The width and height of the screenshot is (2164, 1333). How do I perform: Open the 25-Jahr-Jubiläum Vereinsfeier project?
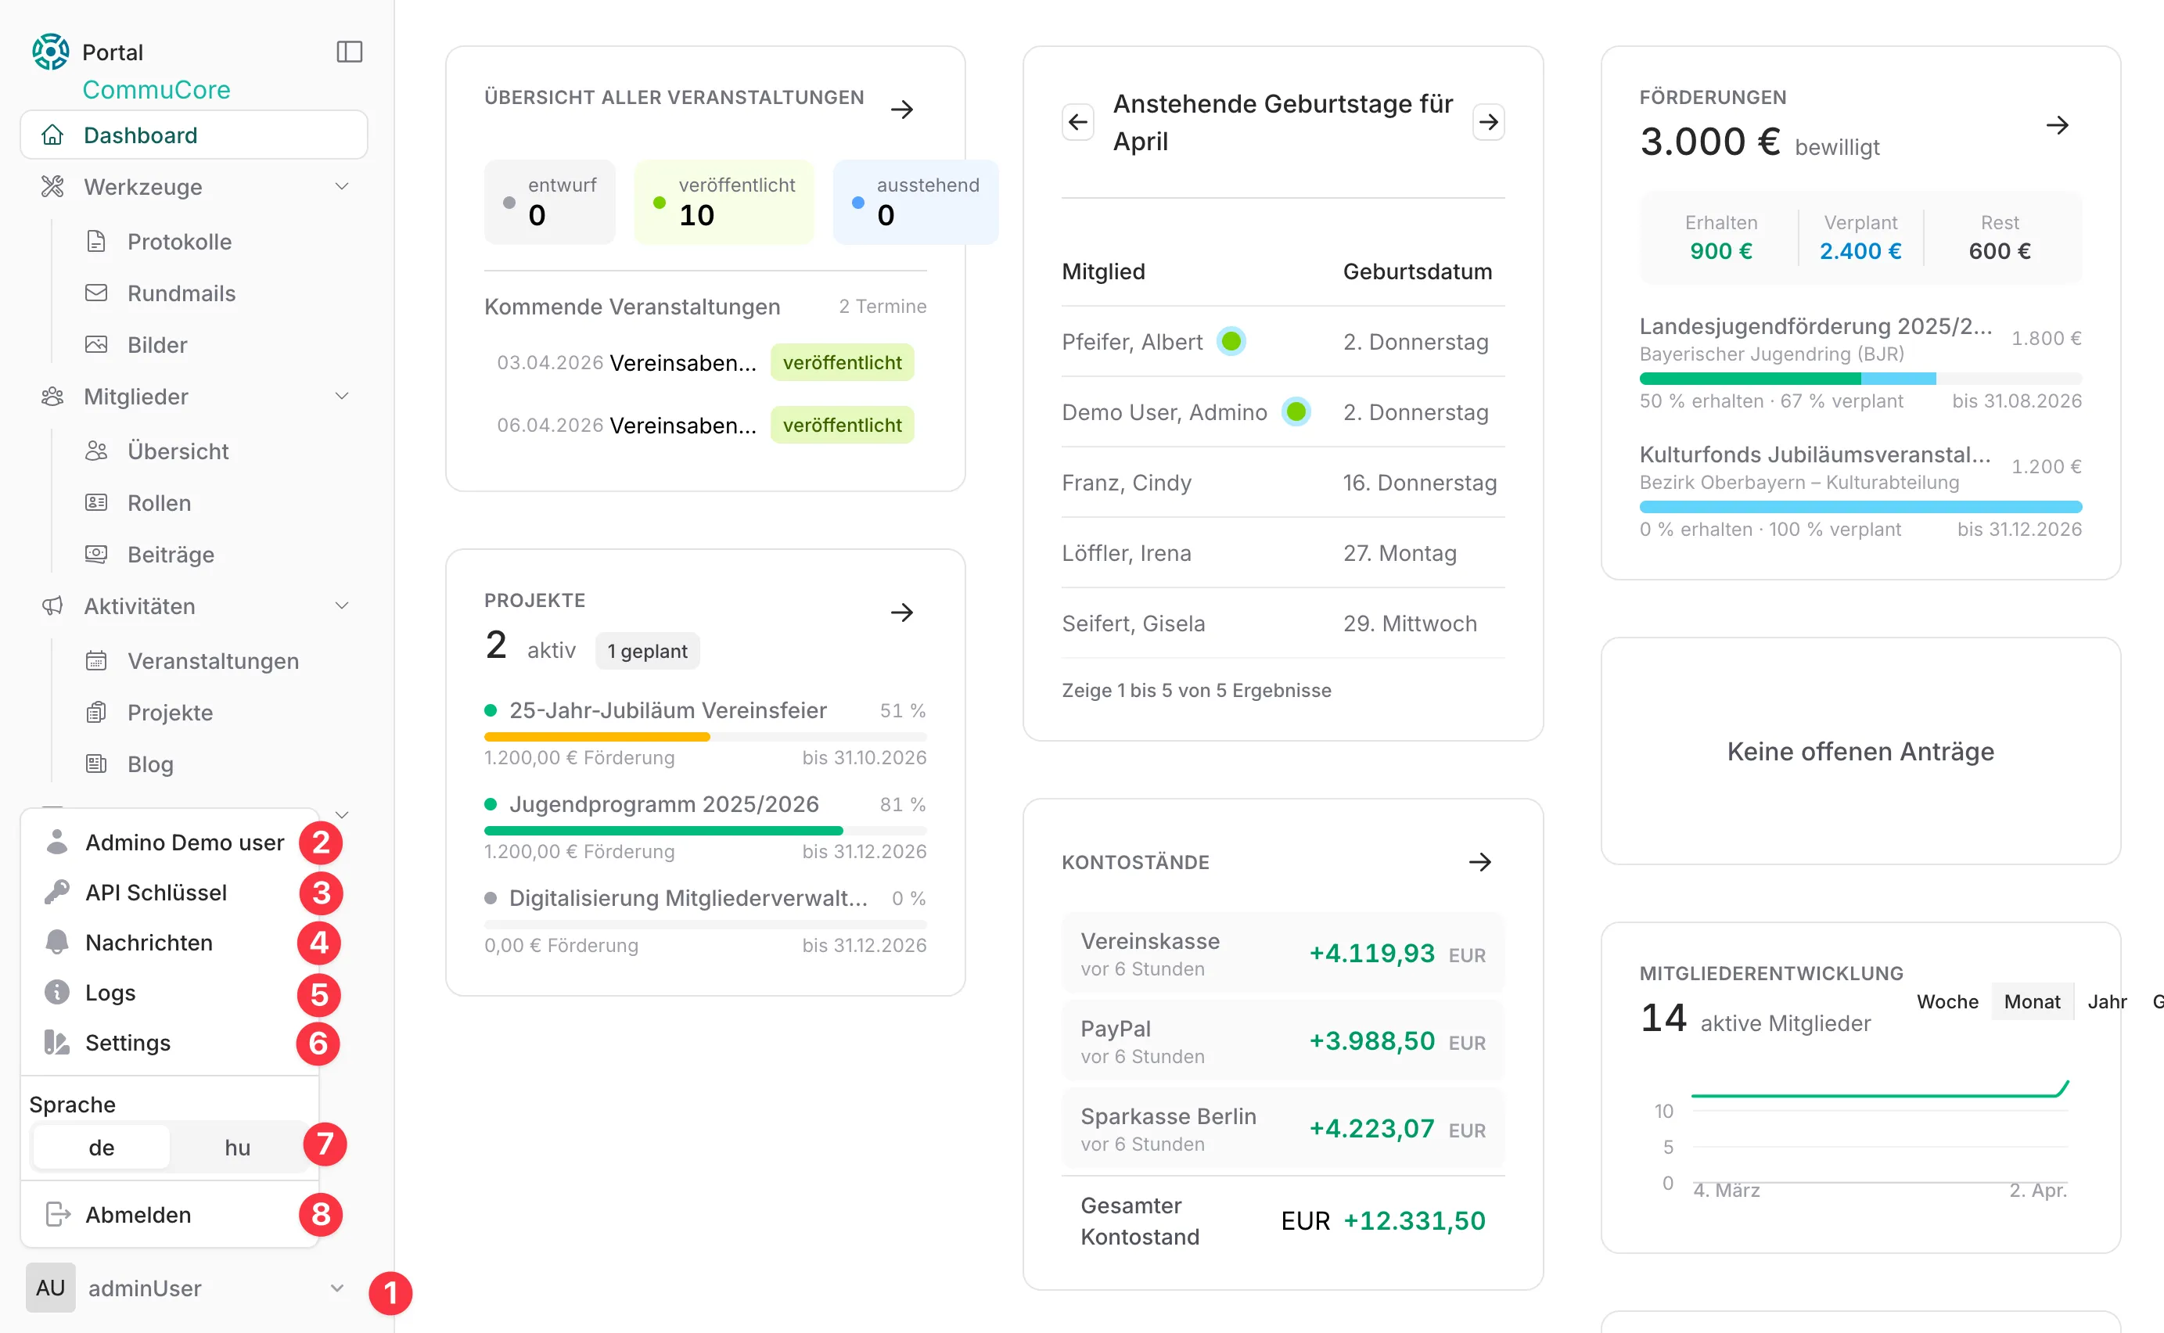[x=667, y=710]
